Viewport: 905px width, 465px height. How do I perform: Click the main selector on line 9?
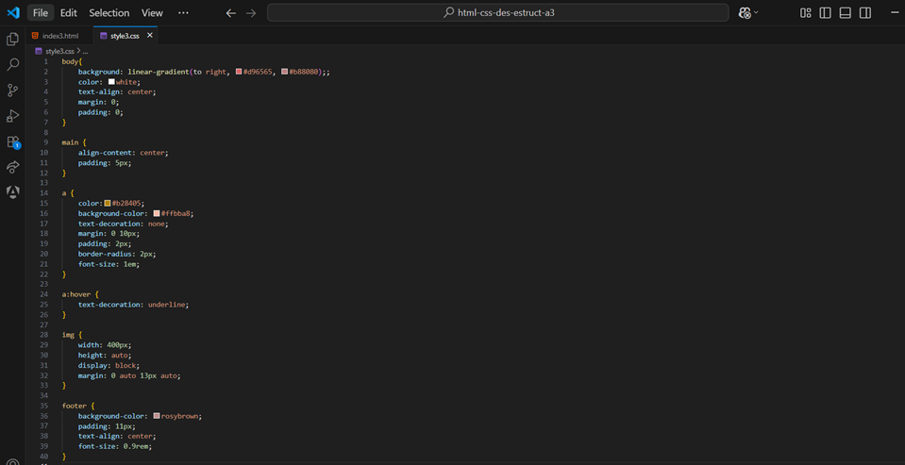[x=70, y=141]
